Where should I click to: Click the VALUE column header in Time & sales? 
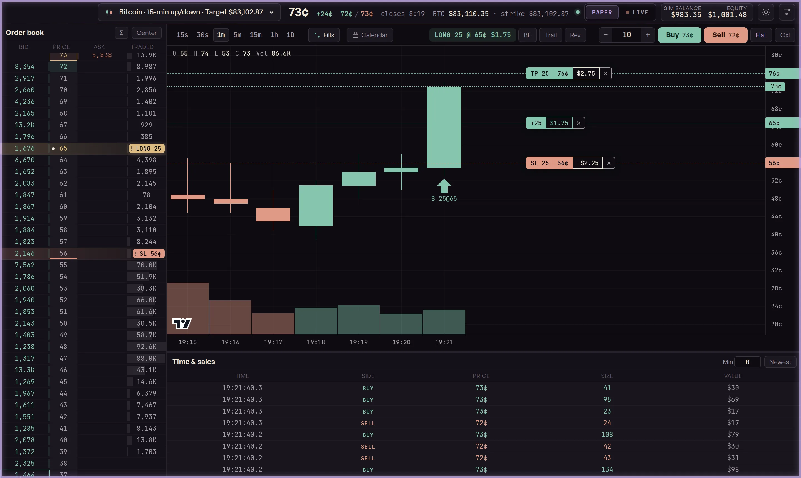point(733,376)
